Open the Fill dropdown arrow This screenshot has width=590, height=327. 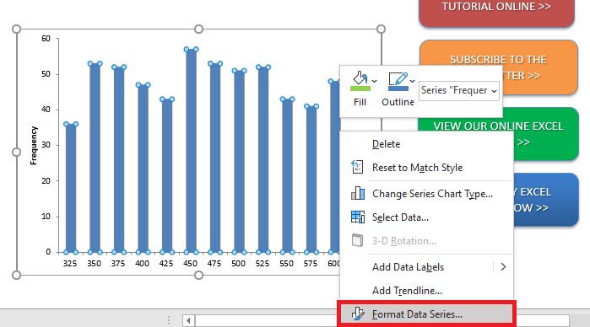(x=375, y=81)
